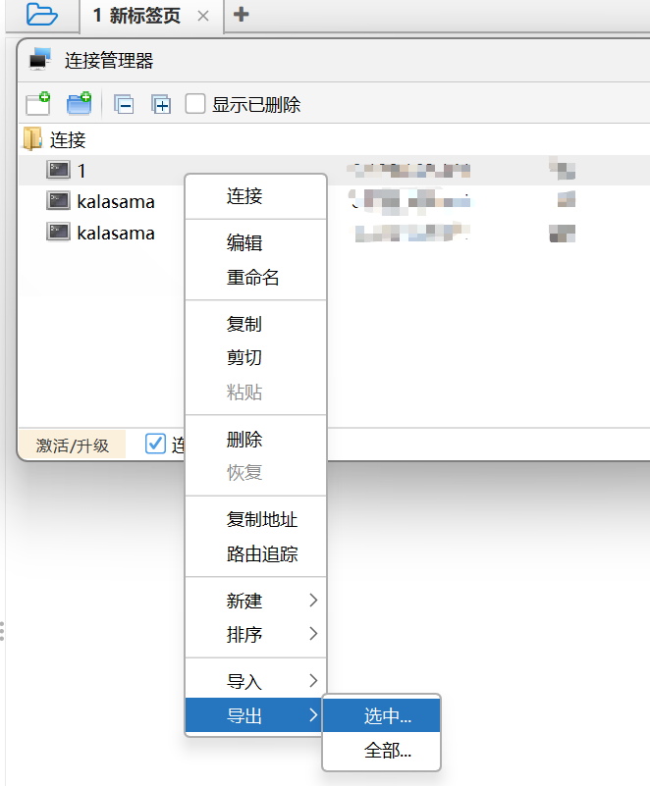Collapse all tree nodes with minus icon
650x786 pixels.
pos(124,105)
